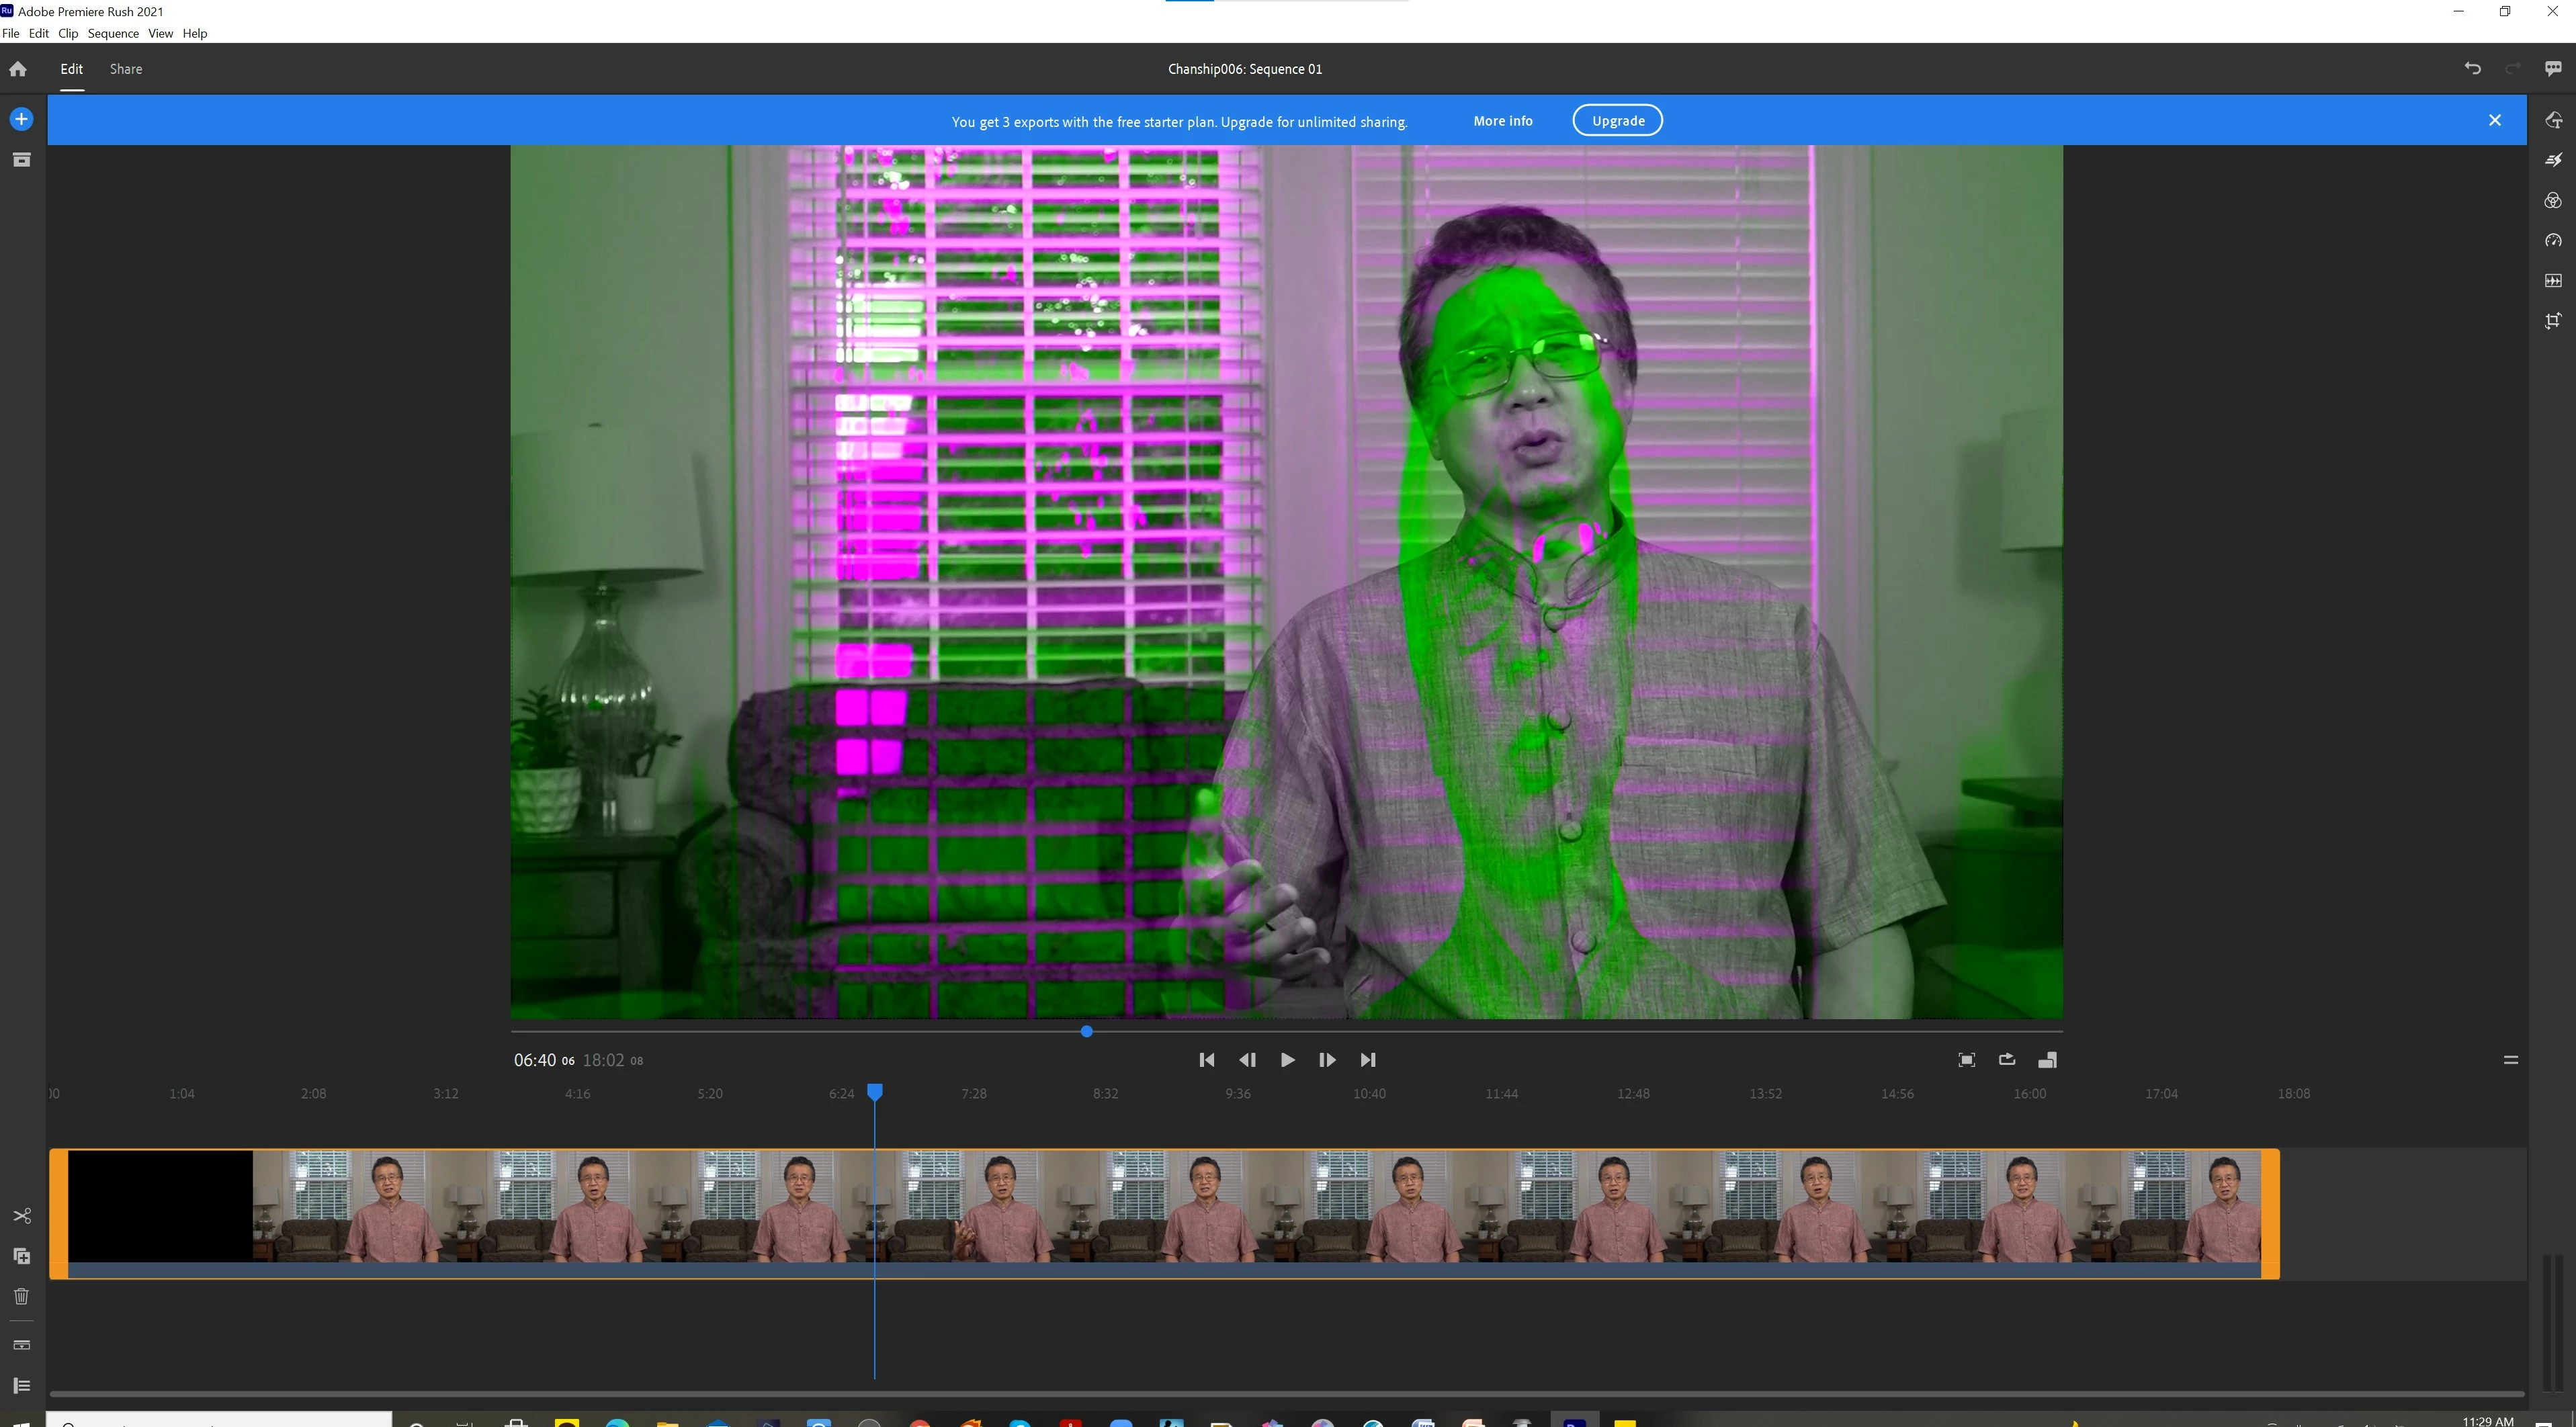Open the Transitions panel icon
This screenshot has height=1427, width=2576.
click(2553, 160)
